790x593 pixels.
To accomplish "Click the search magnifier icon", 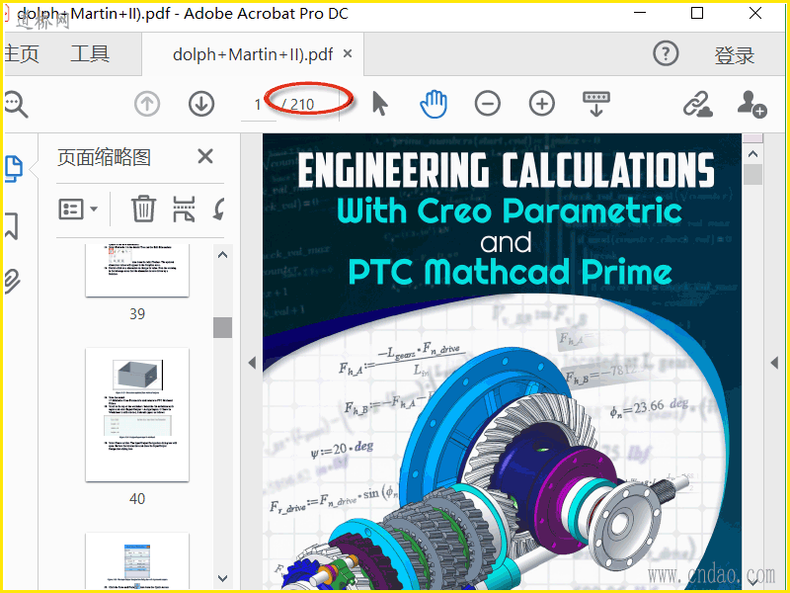I will click(16, 104).
